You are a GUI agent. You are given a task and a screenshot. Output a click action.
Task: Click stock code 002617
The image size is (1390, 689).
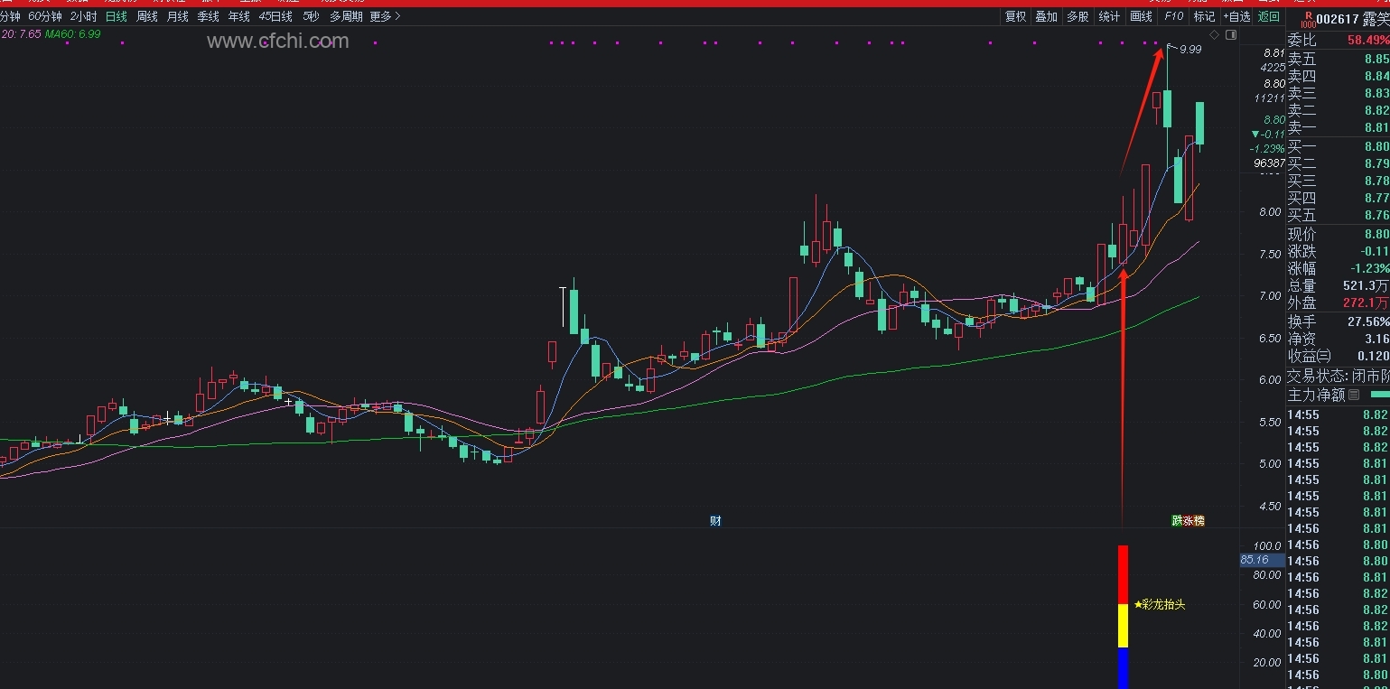1339,19
